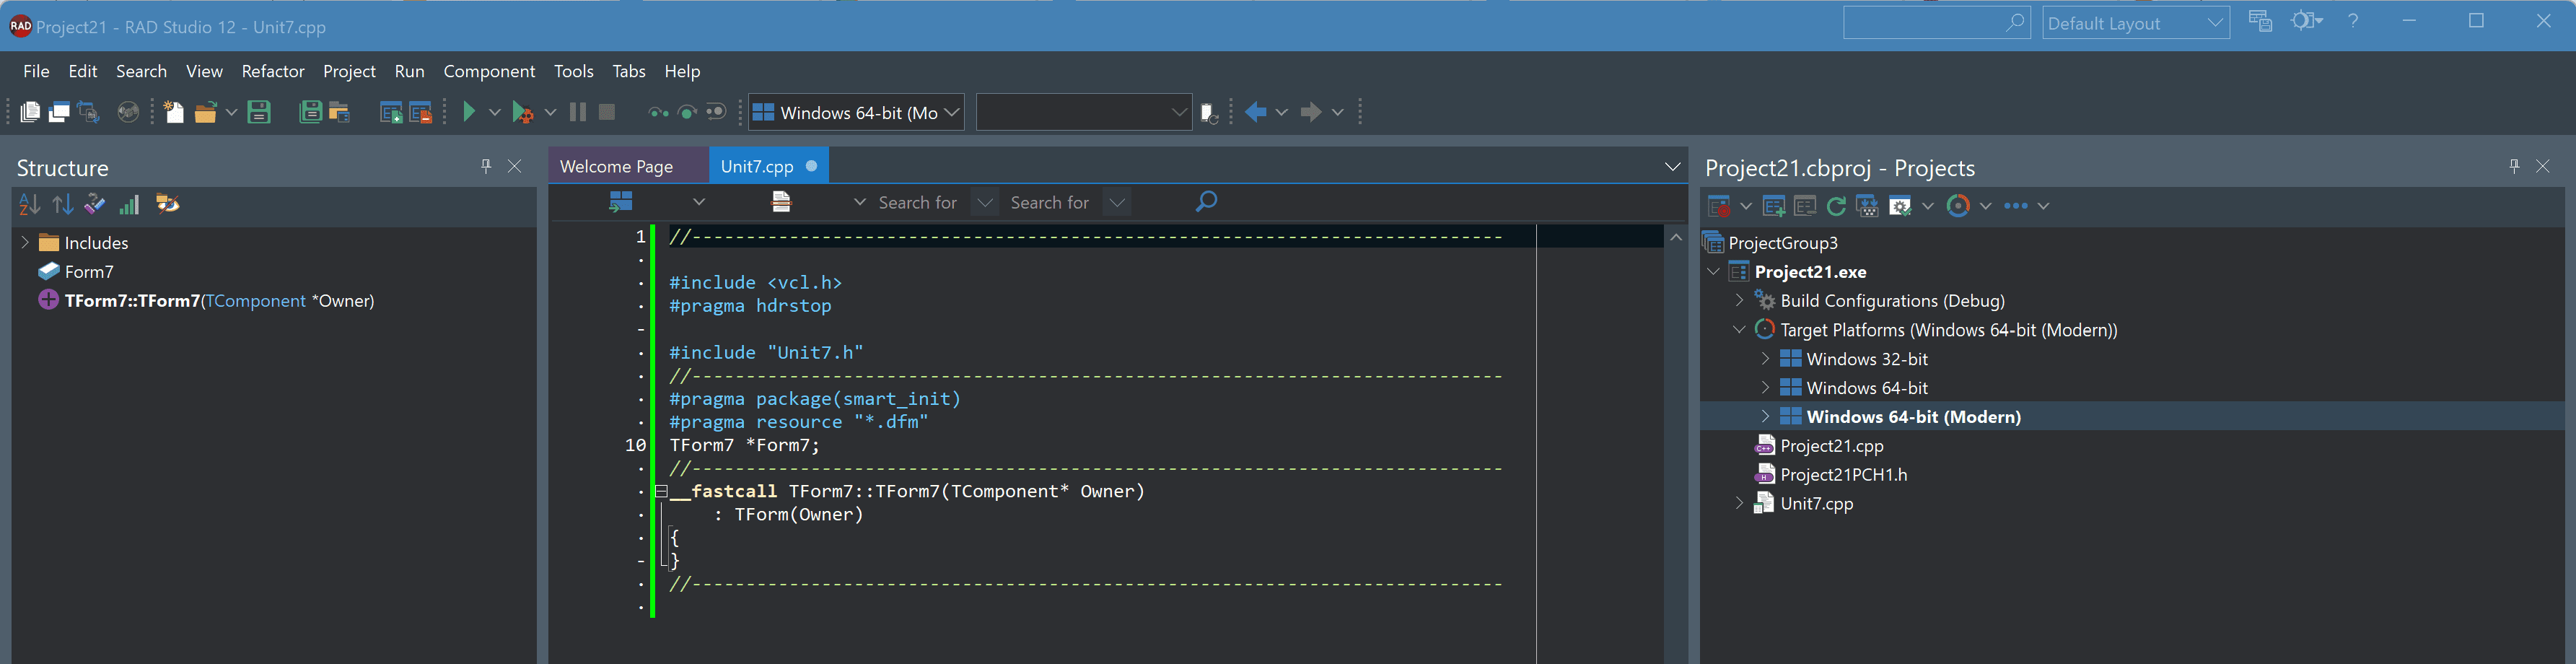Select Form7 in Structure tree

point(89,271)
